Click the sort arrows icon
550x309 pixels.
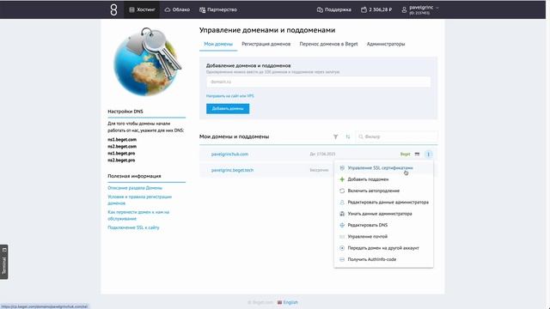coord(347,136)
